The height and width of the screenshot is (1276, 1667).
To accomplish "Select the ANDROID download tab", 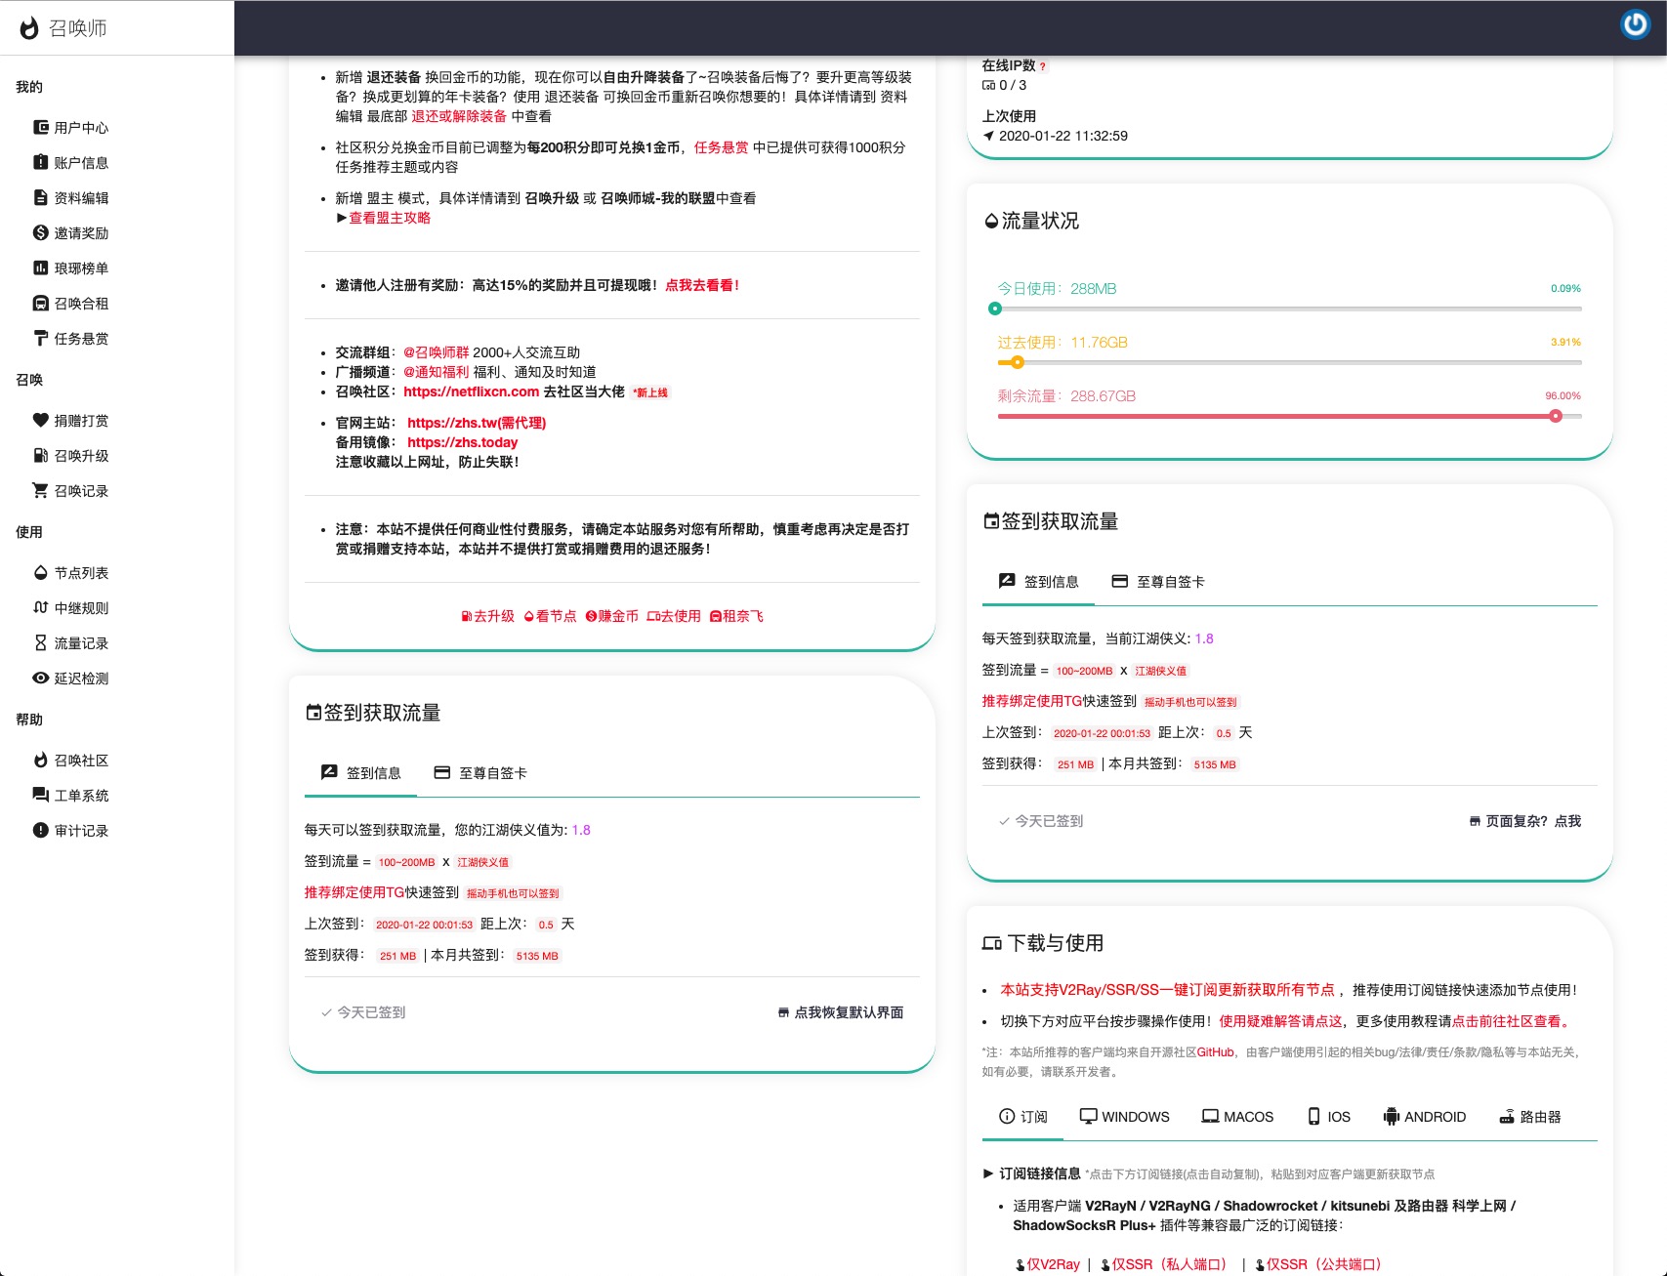I will (1425, 1117).
